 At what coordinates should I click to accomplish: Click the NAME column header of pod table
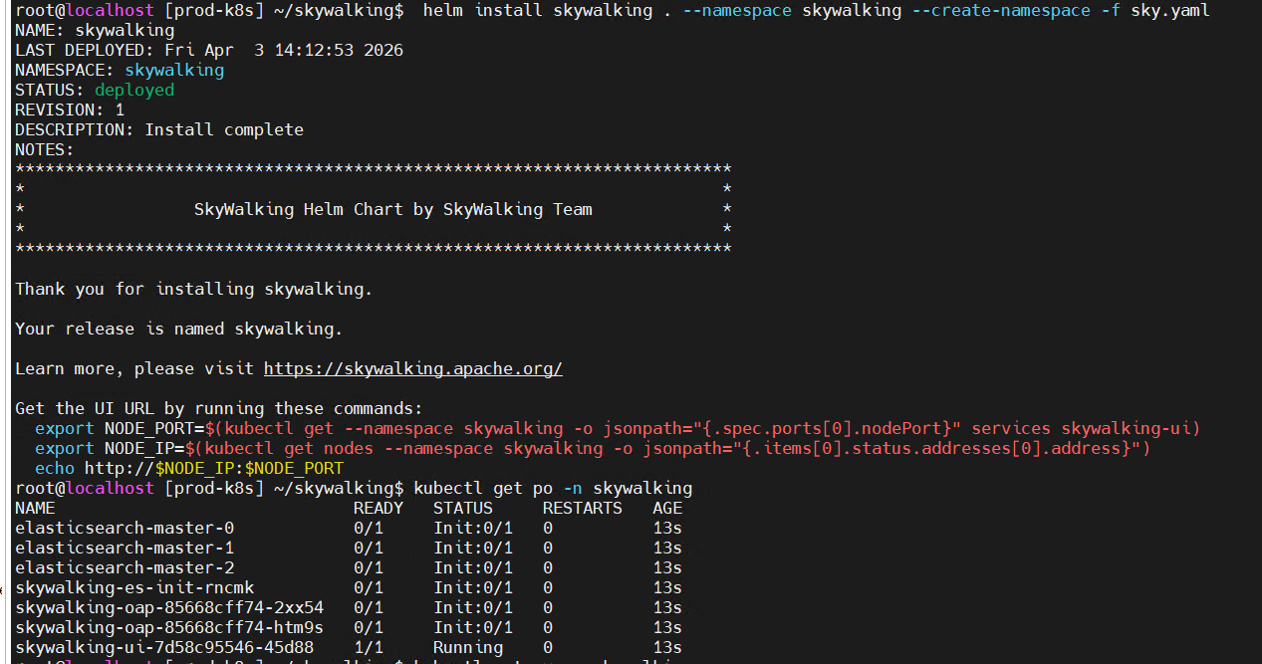(35, 508)
